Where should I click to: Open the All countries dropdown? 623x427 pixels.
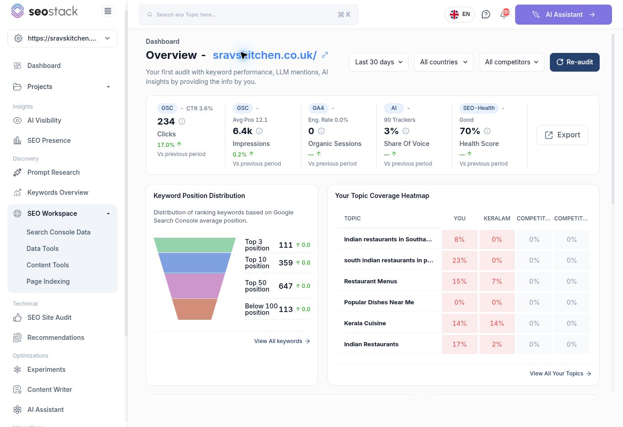pyautogui.click(x=443, y=62)
